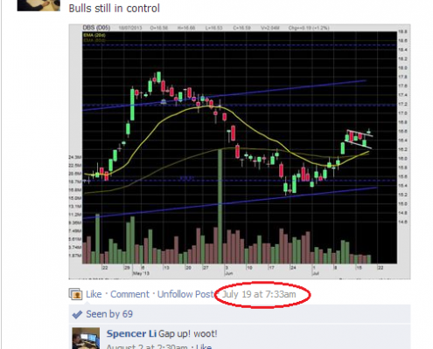The image size is (433, 349).
Task: Click the Bulls still in control text
Action: pos(115,8)
